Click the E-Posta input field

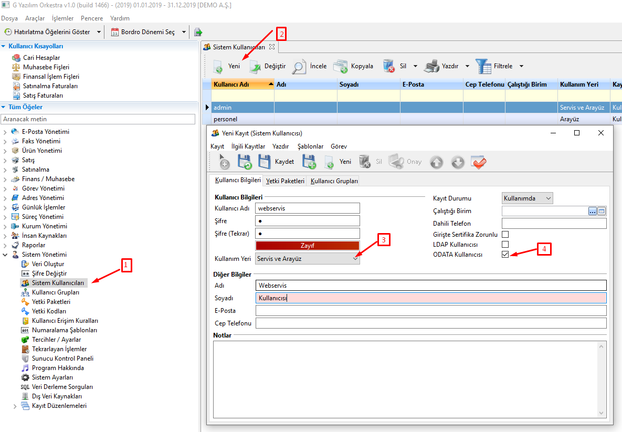430,311
